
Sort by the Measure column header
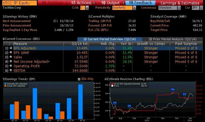tap(38, 44)
